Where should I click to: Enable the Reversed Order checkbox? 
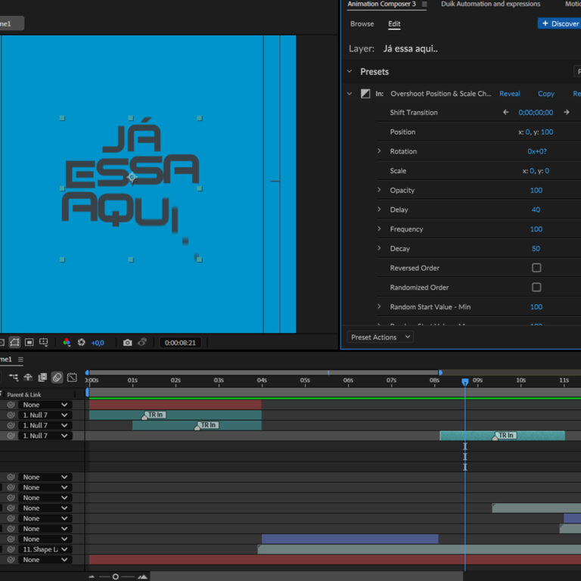click(536, 268)
